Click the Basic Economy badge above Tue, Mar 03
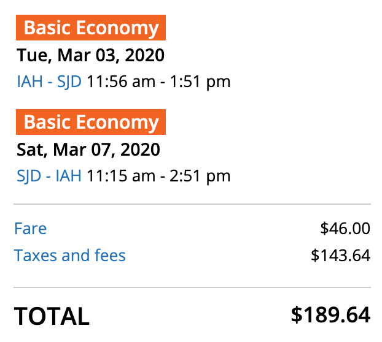The height and width of the screenshot is (342, 382). pos(91,28)
